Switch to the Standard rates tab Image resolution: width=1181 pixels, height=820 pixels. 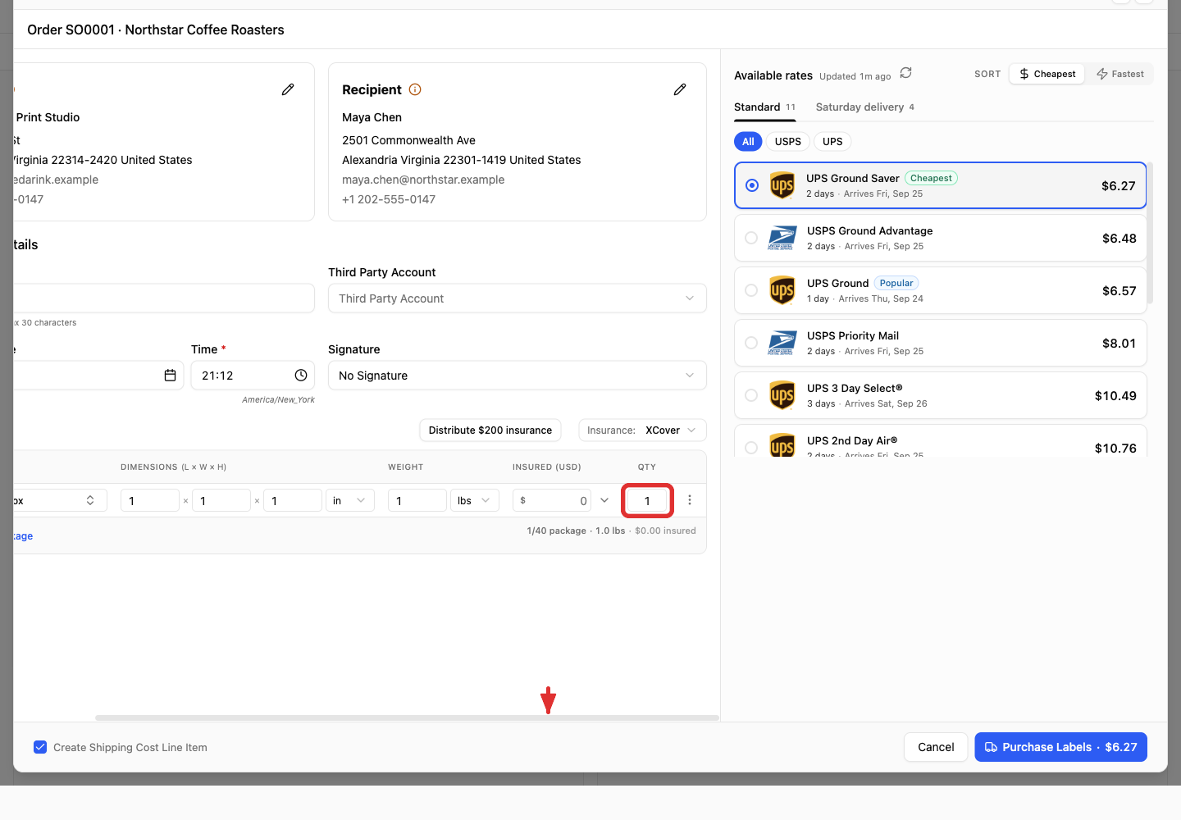(764, 107)
